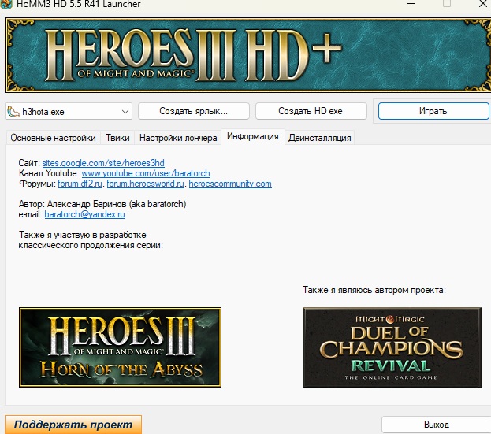Minimize the launcher window

tap(411, 4)
